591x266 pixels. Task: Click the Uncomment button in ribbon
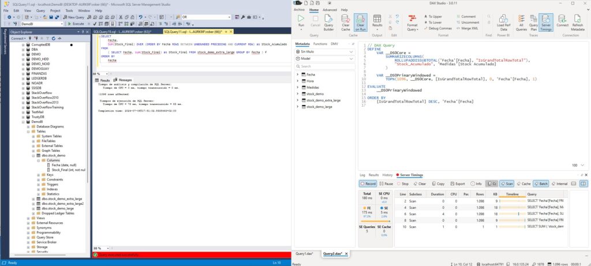point(467,23)
